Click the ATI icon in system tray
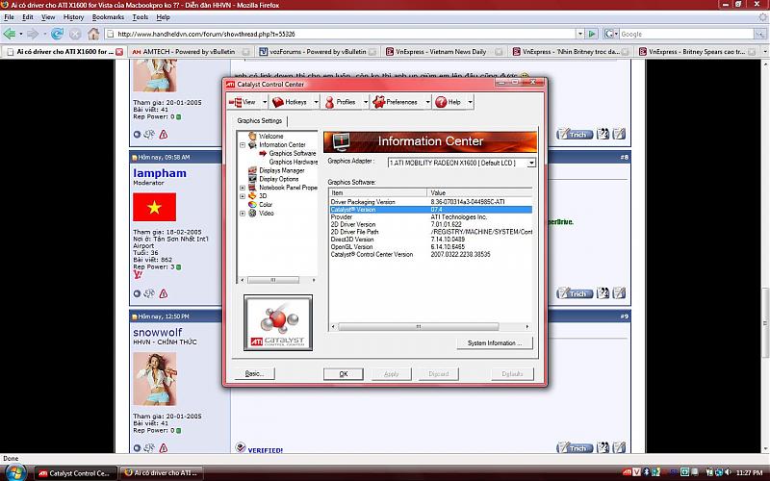The width and height of the screenshot is (770, 481). (x=627, y=472)
